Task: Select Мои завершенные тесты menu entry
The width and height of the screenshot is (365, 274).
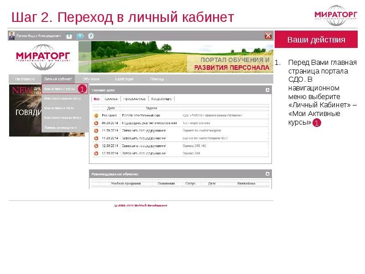Action: pyautogui.click(x=63, y=118)
